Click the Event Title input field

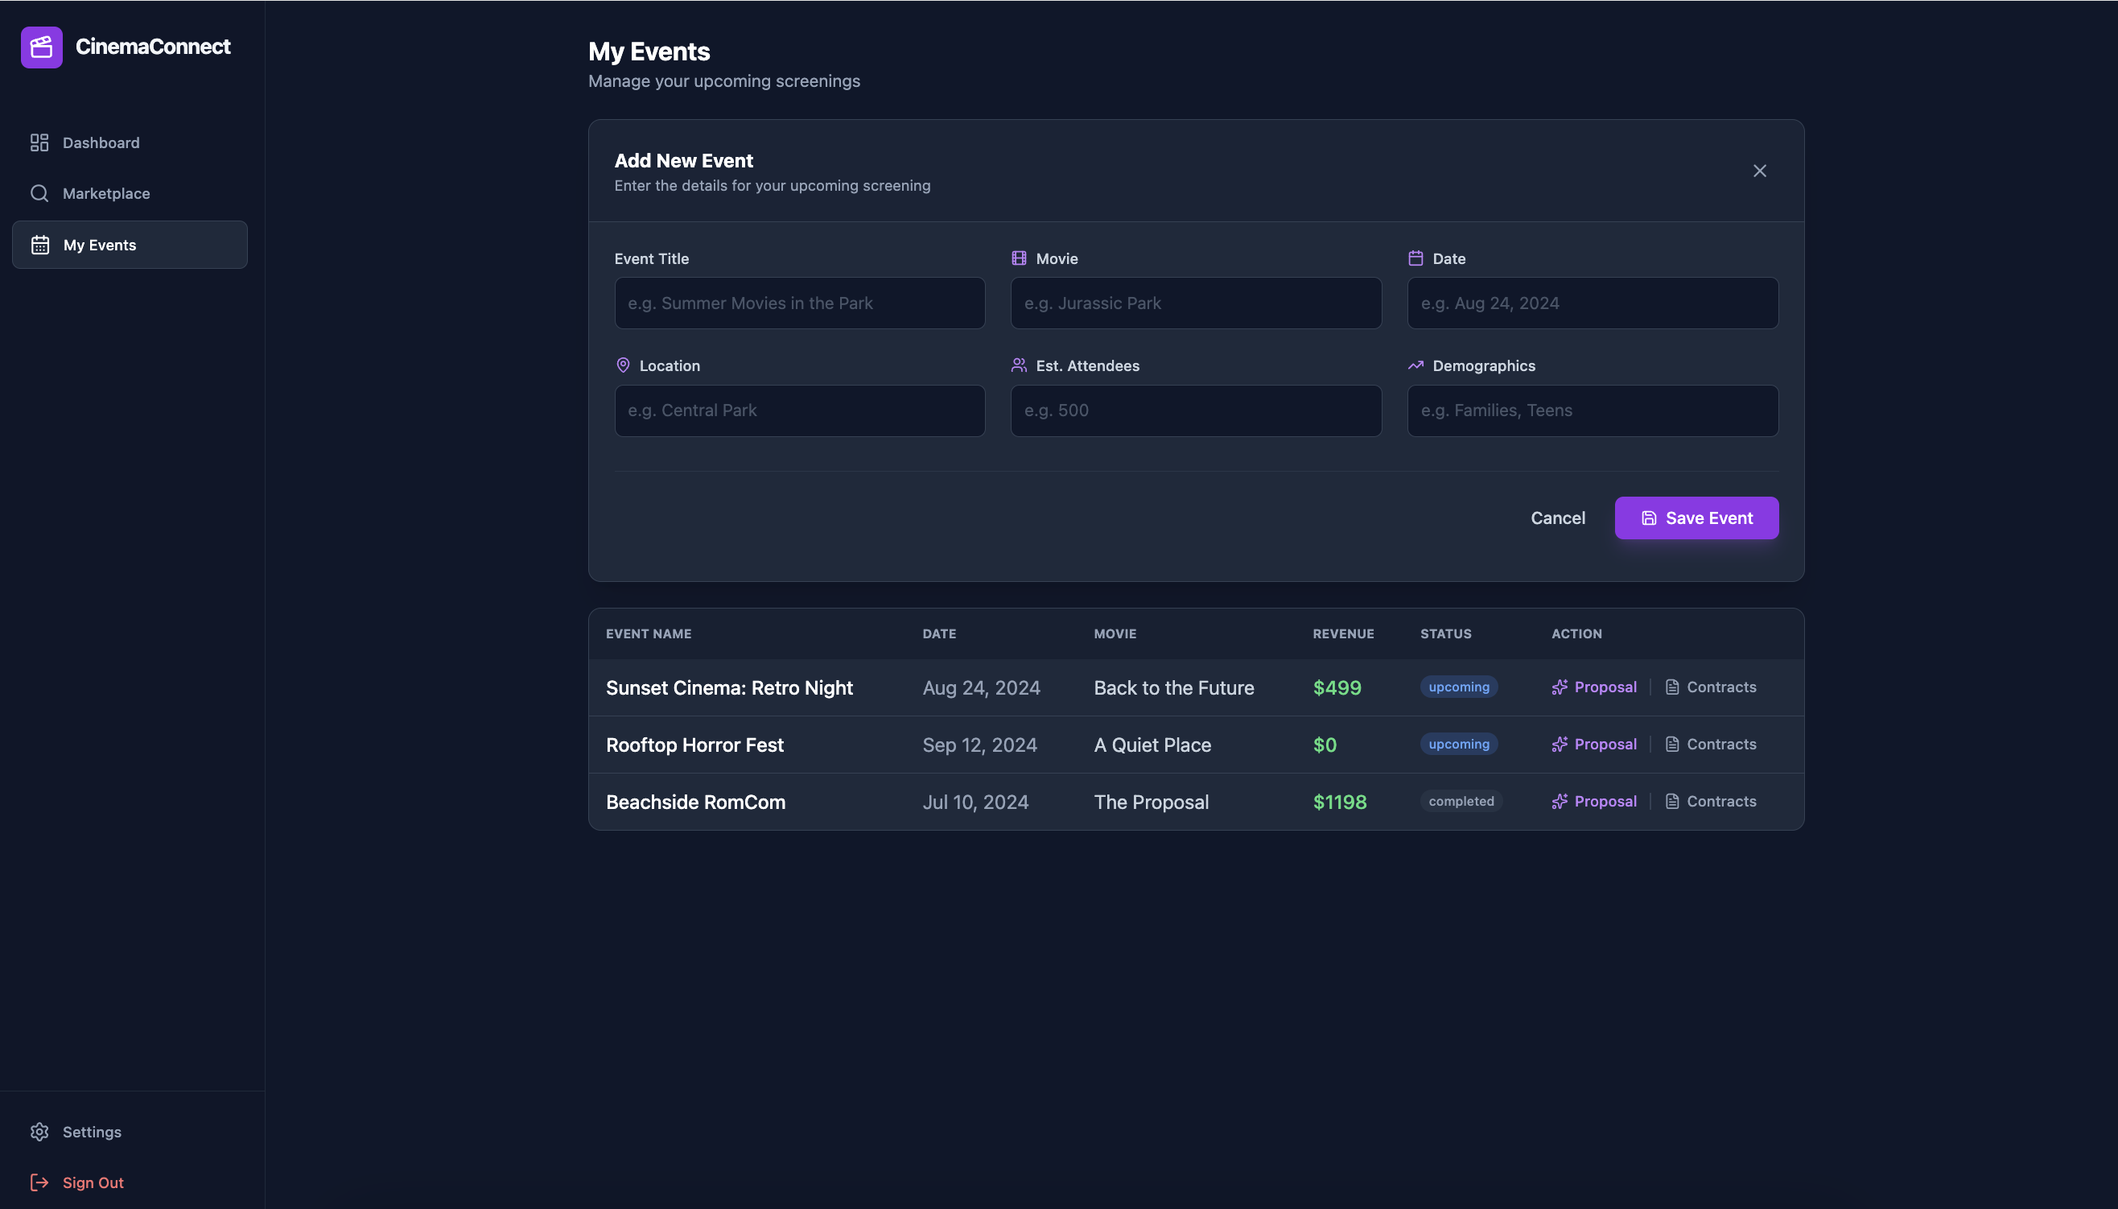pyautogui.click(x=799, y=303)
